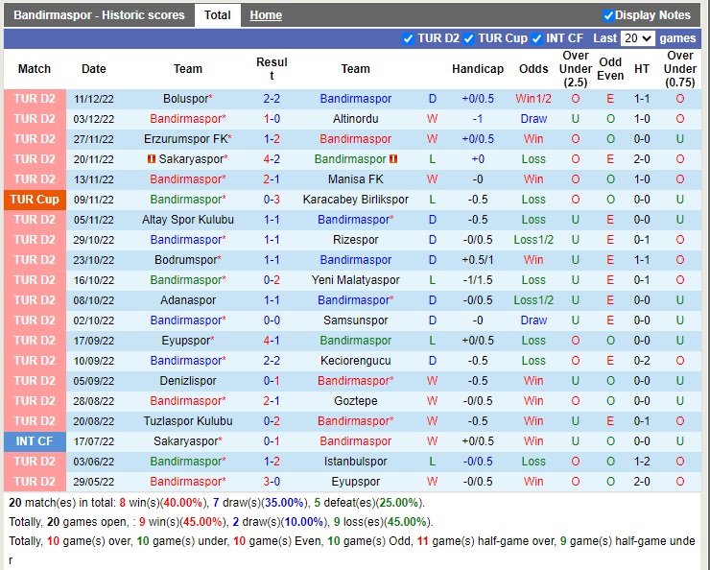Click the INT CF league badge
Screen dimensions: 710x570
[35, 441]
